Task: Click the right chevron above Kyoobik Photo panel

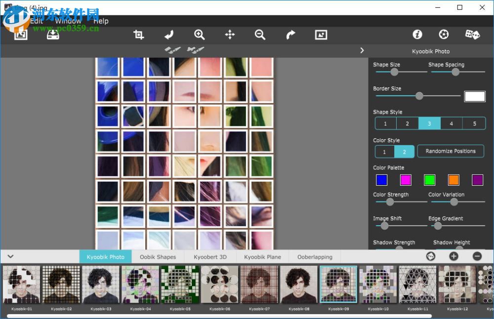Action: [362, 50]
